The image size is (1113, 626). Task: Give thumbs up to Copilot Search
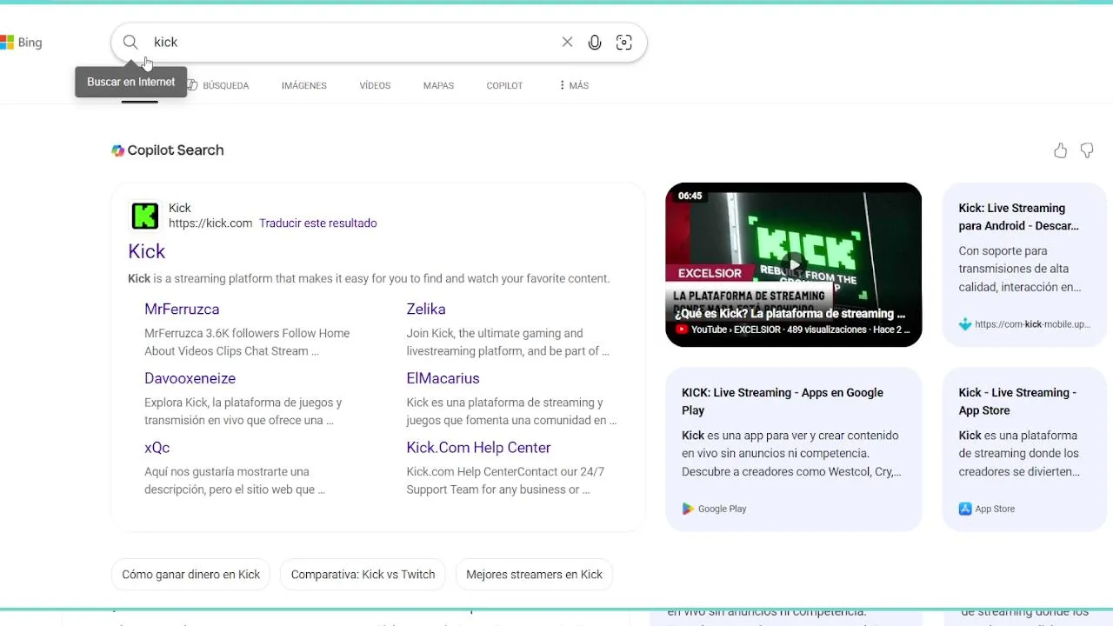(x=1060, y=150)
